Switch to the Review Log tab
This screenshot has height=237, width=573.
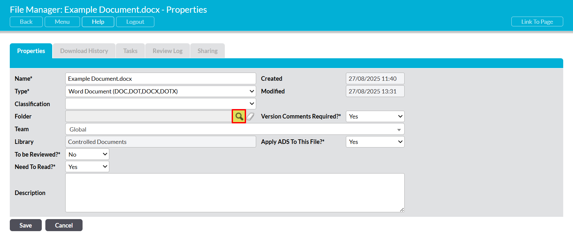point(167,51)
